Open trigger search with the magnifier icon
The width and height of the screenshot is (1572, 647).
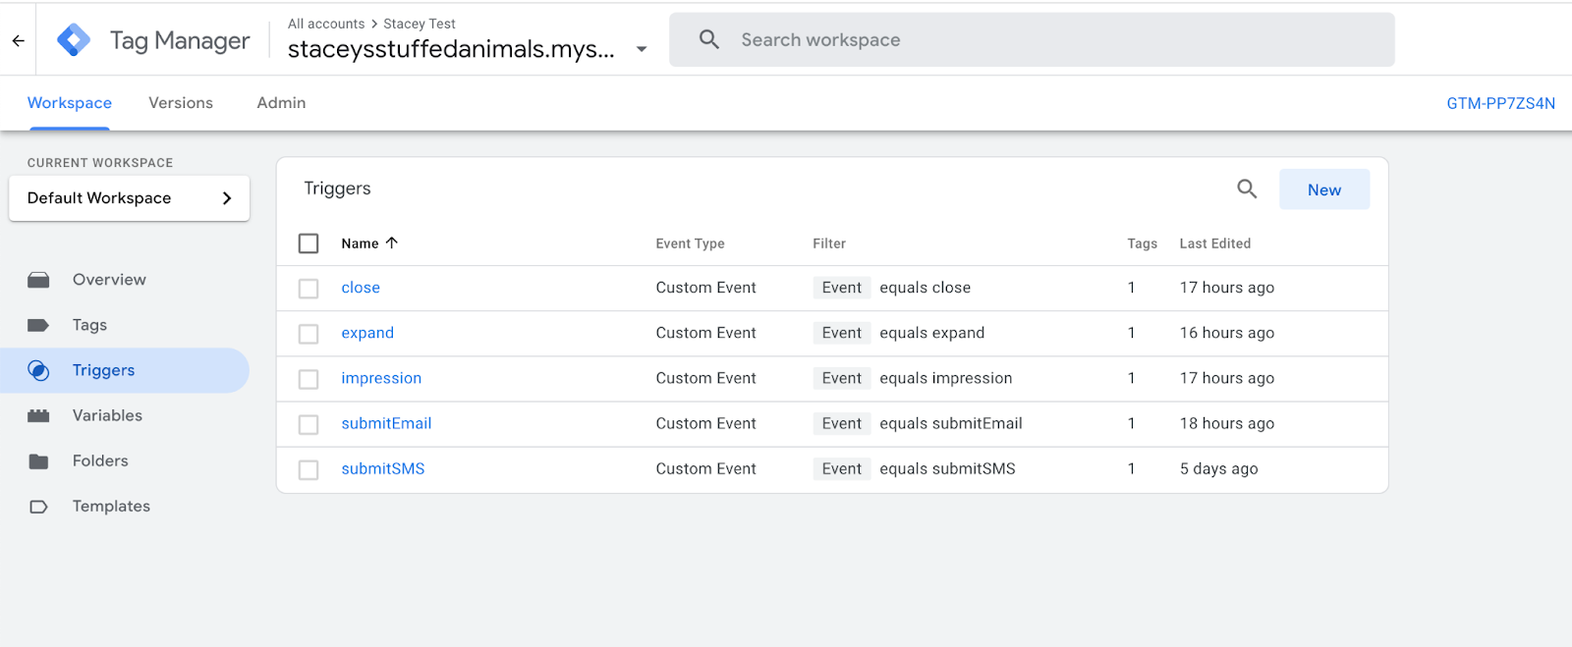(x=1247, y=189)
